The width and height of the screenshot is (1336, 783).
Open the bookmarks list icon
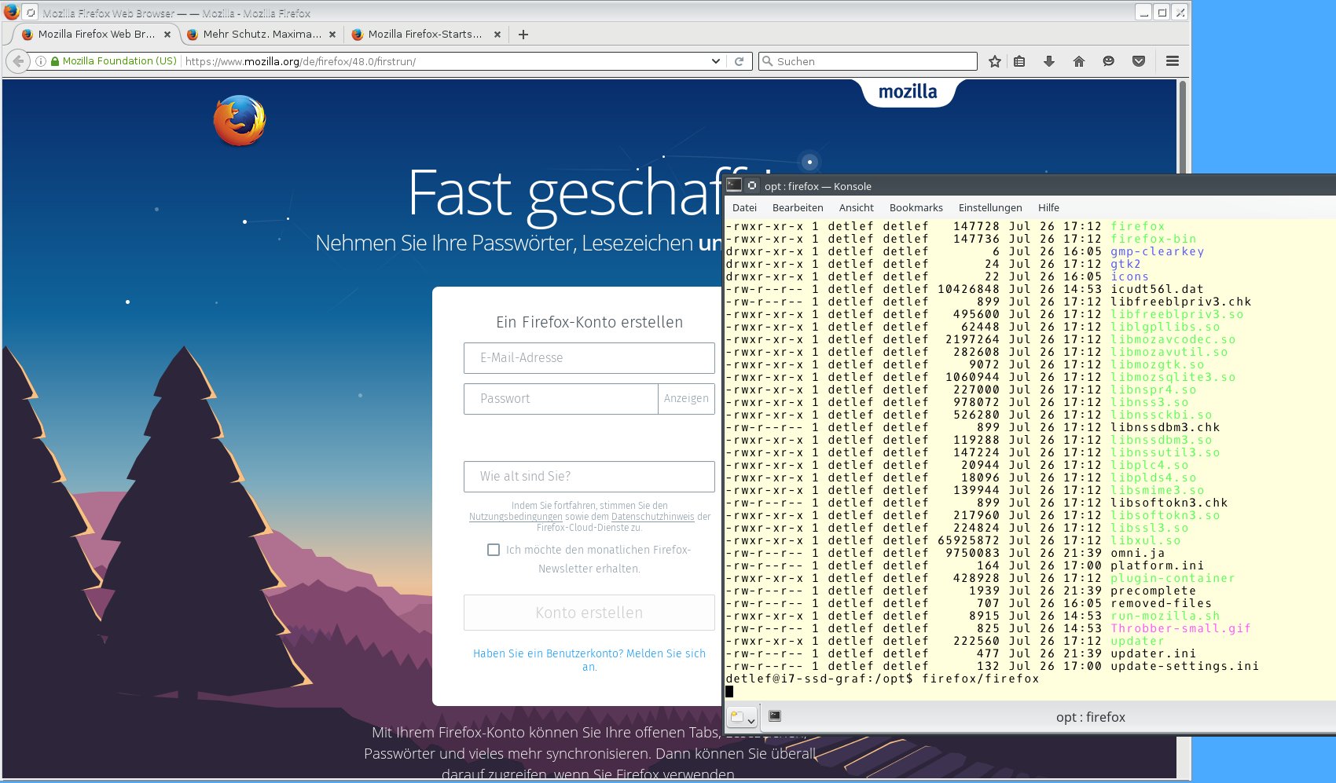click(1019, 61)
